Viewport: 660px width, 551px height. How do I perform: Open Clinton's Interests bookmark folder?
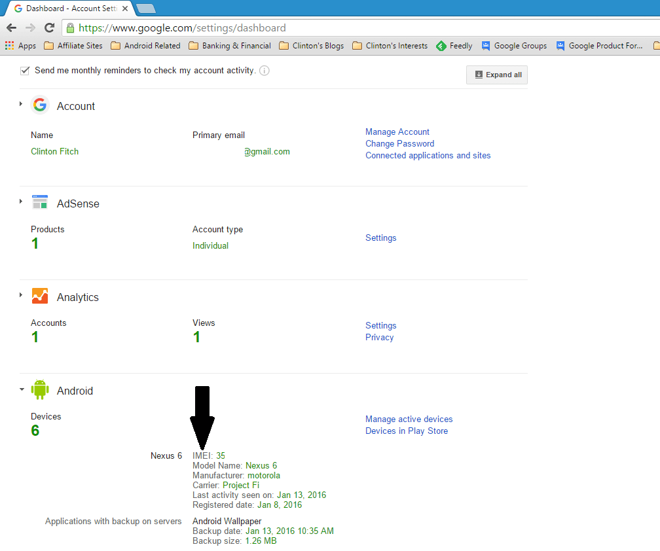[x=390, y=45]
